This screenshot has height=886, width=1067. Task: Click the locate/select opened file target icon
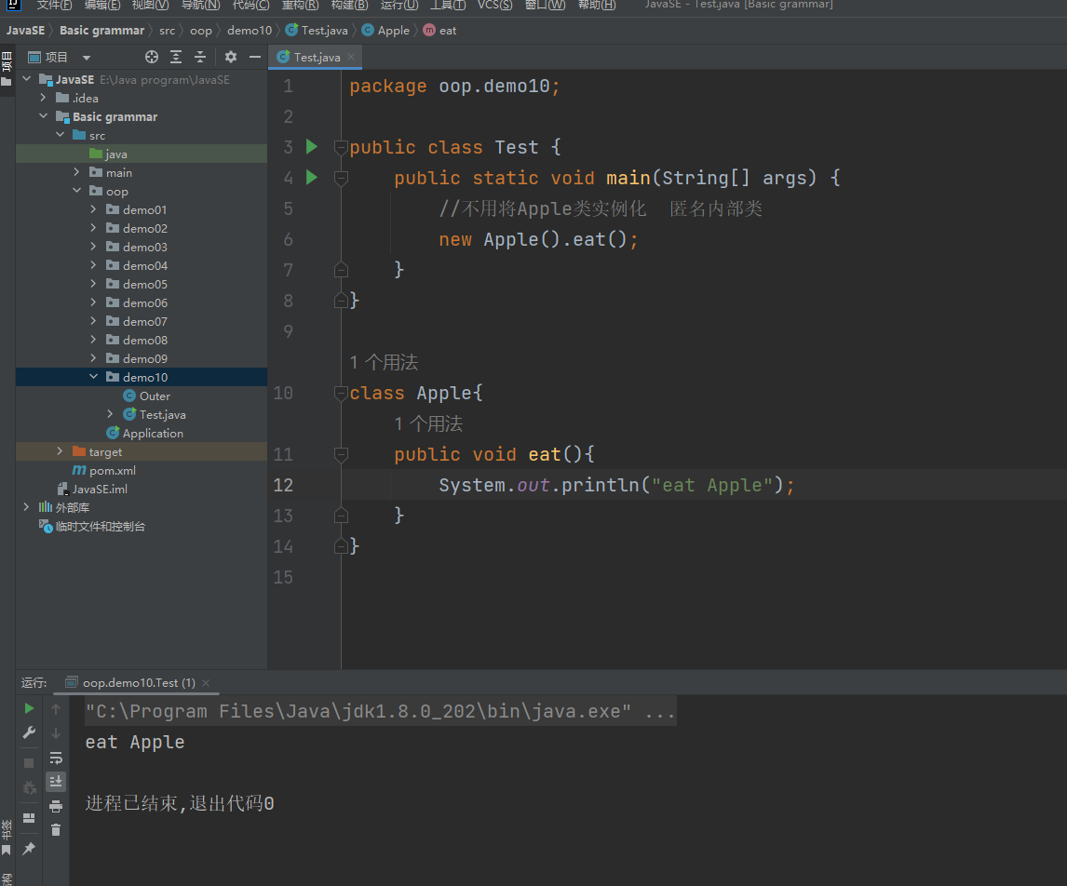(152, 57)
